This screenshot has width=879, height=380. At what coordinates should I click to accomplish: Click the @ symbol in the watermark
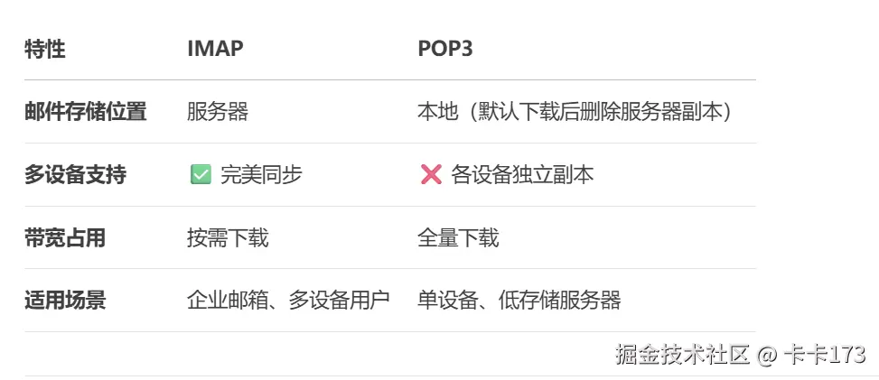pos(768,356)
